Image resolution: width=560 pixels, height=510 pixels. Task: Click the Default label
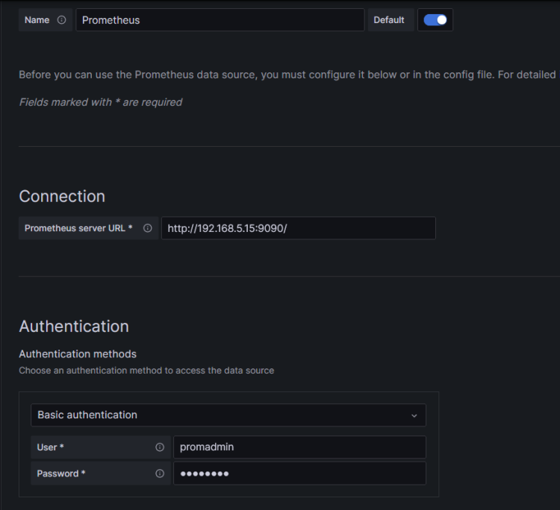pos(389,20)
